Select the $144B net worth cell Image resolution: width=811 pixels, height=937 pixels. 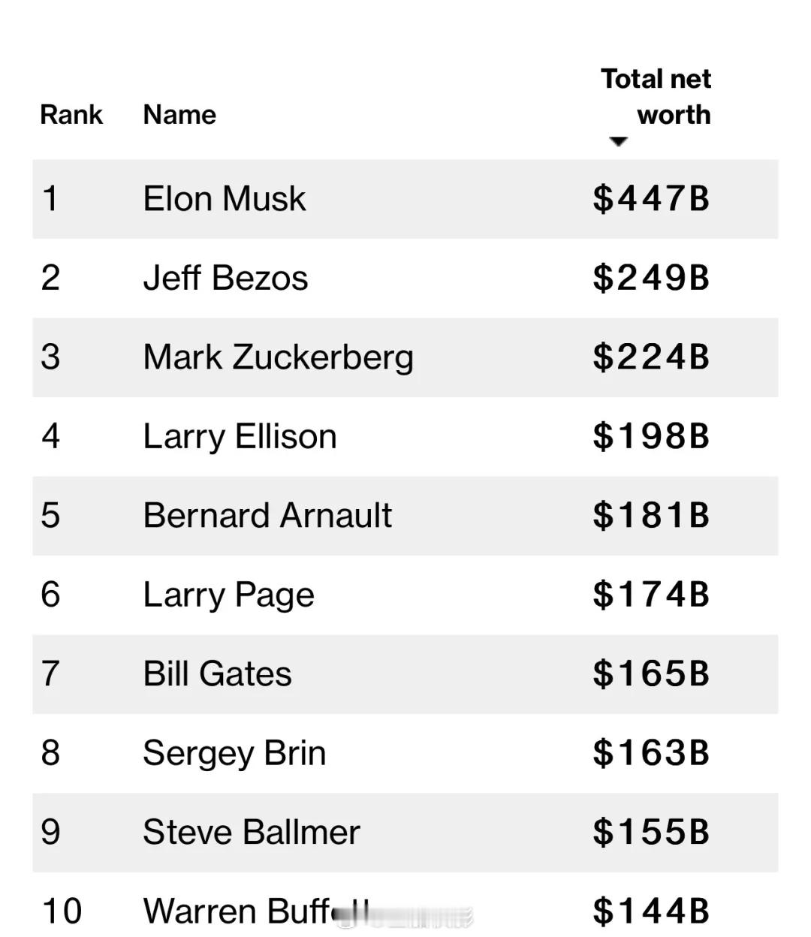(650, 911)
